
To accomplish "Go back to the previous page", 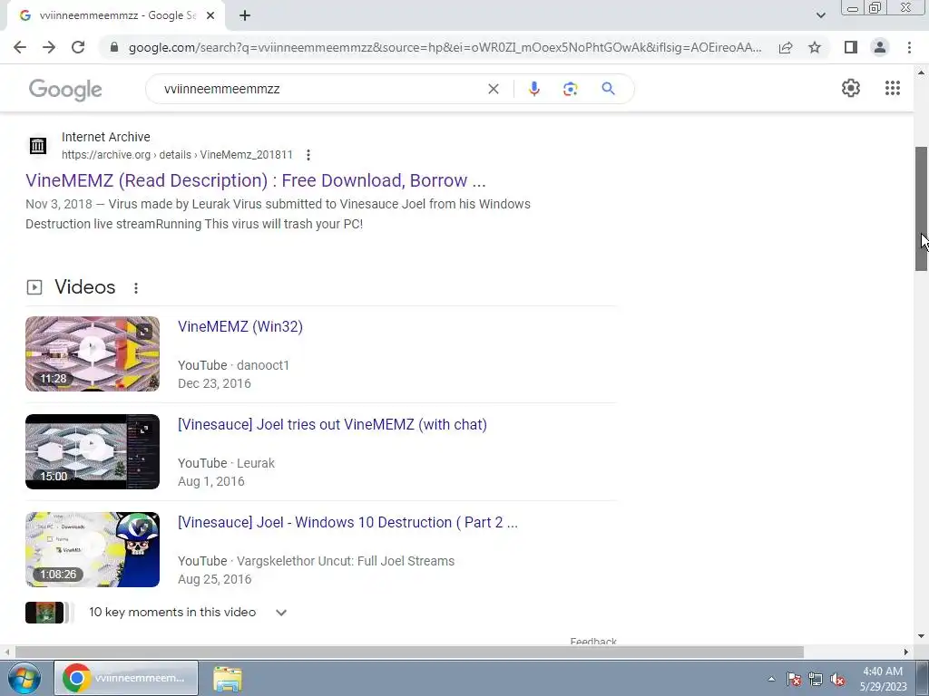I will pyautogui.click(x=20, y=47).
